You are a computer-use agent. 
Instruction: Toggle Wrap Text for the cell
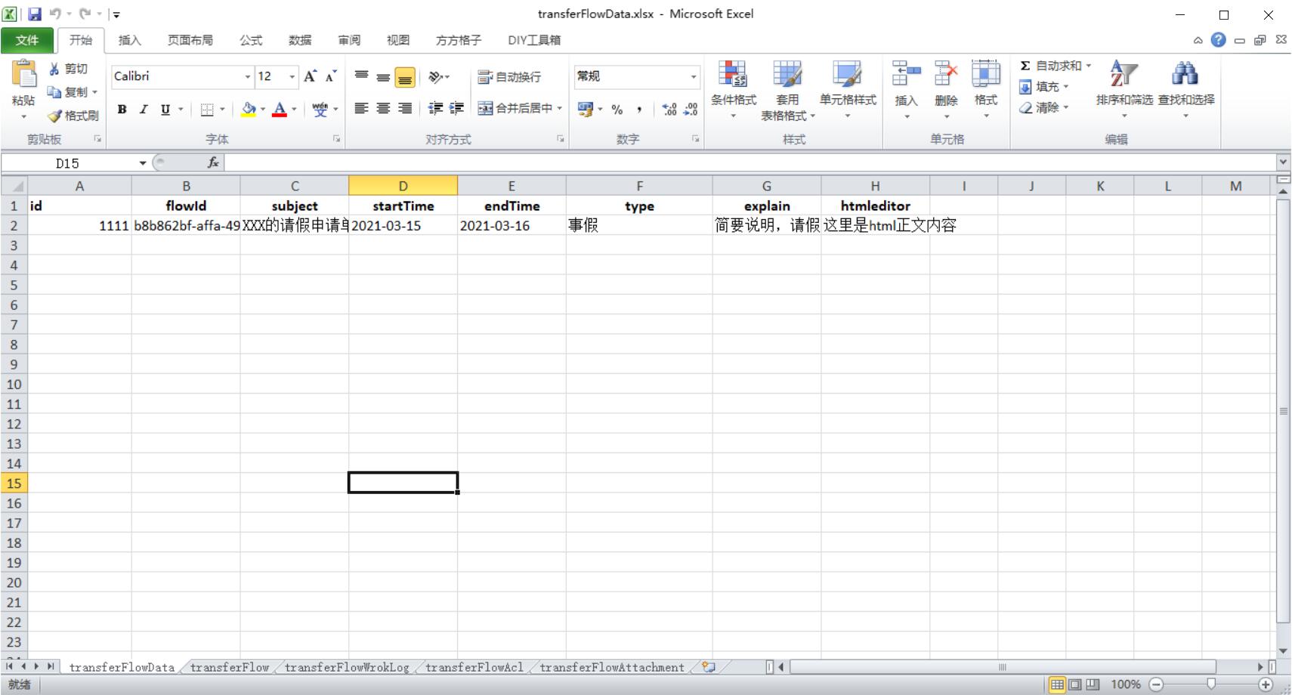tap(509, 77)
